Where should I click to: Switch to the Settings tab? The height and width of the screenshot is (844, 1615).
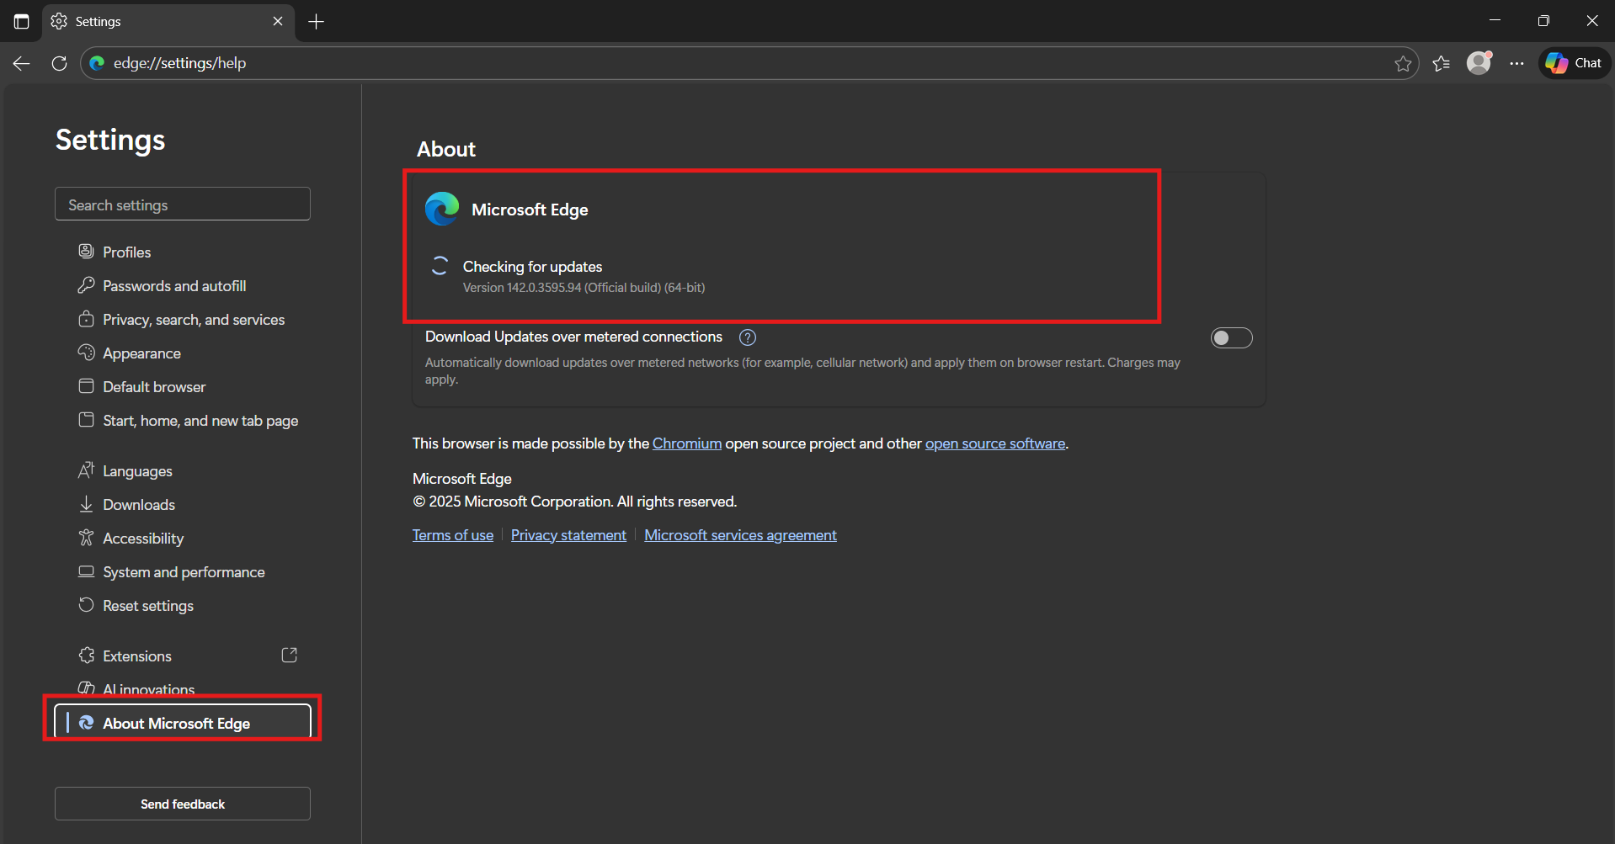152,21
